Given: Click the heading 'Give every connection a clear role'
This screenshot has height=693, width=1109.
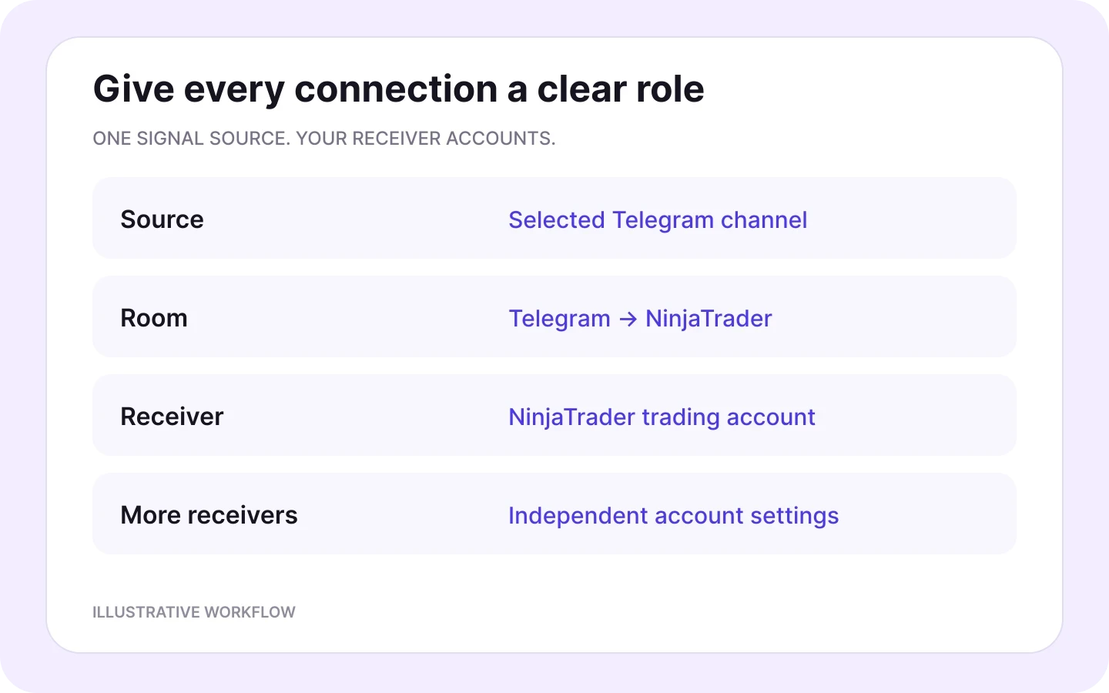Looking at the screenshot, I should [x=398, y=89].
